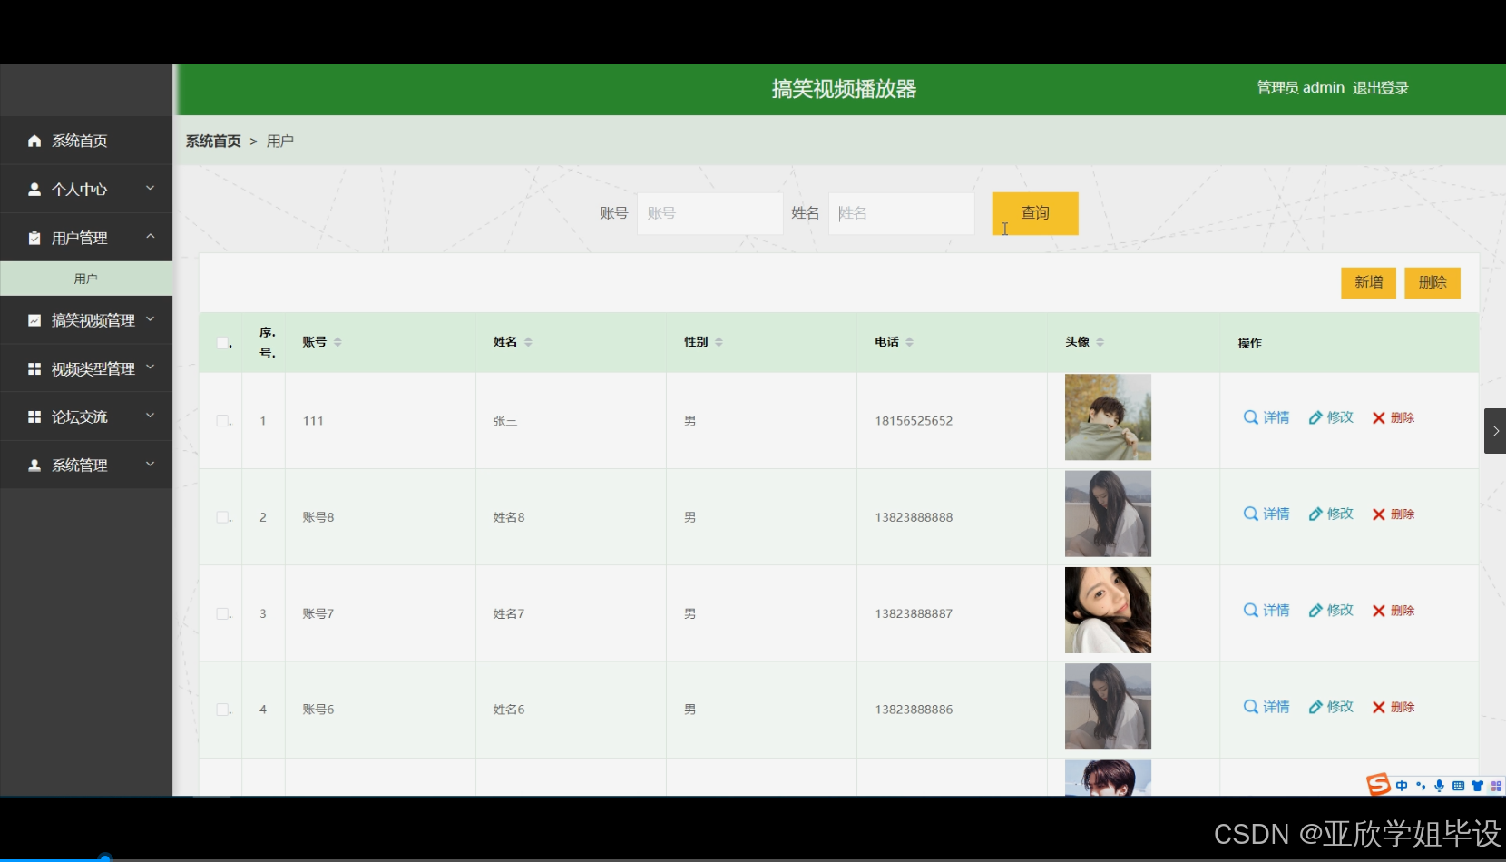Collapse the 用户管理 menu chevron

(x=151, y=237)
